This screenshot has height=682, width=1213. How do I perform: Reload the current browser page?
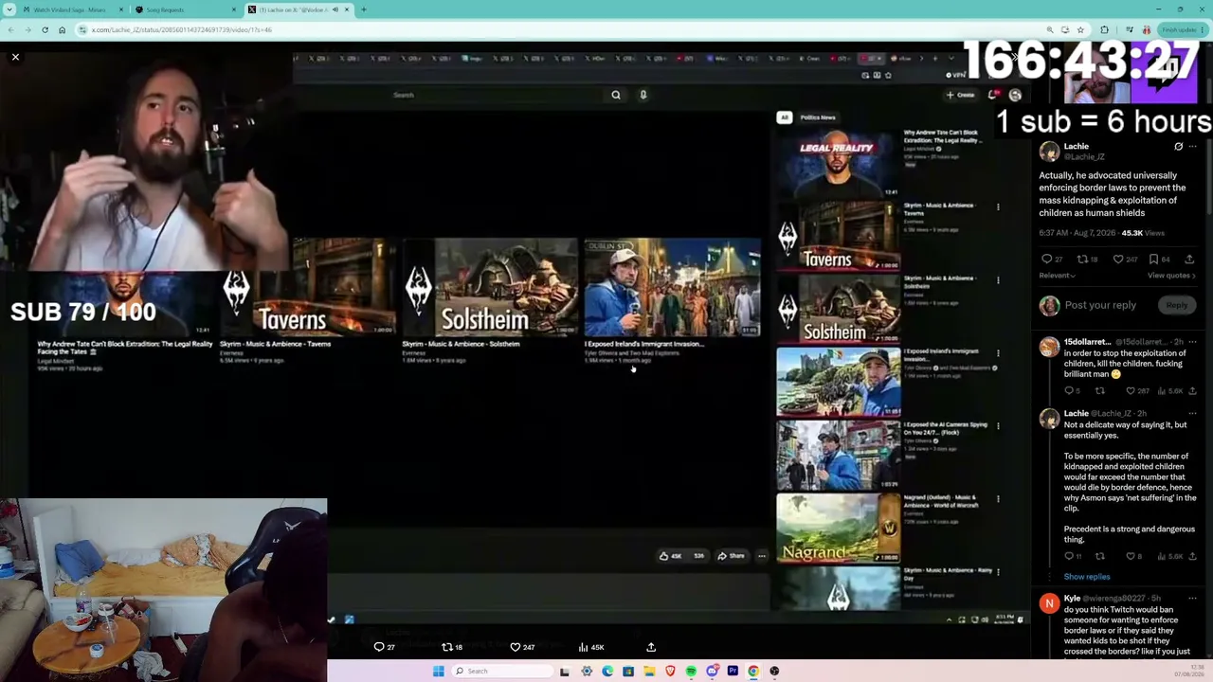click(45, 29)
